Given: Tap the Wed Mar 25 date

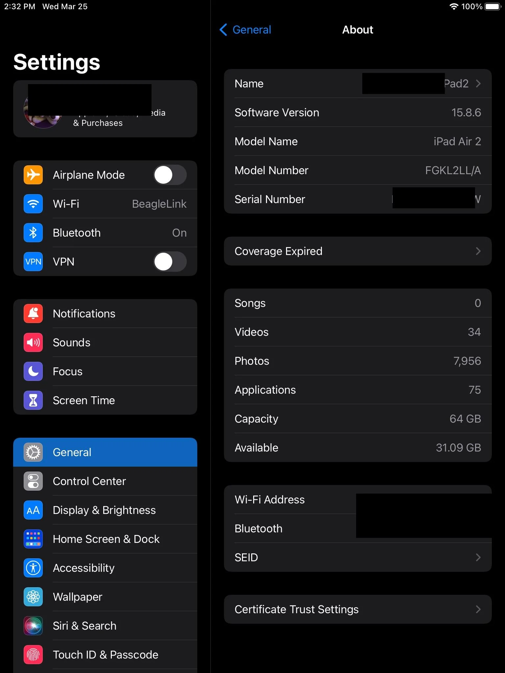Looking at the screenshot, I should [x=65, y=7].
